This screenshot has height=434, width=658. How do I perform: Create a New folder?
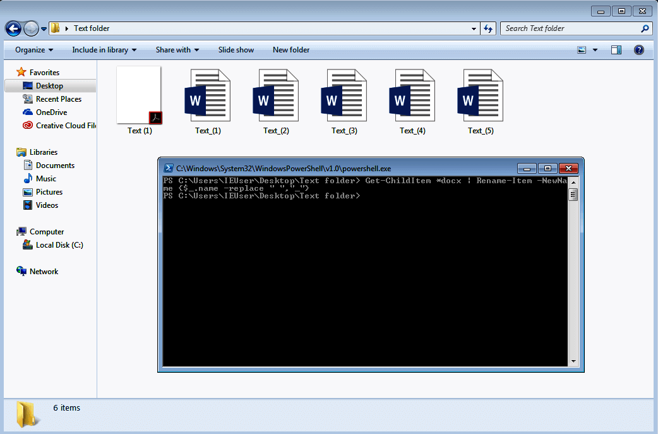click(x=291, y=49)
